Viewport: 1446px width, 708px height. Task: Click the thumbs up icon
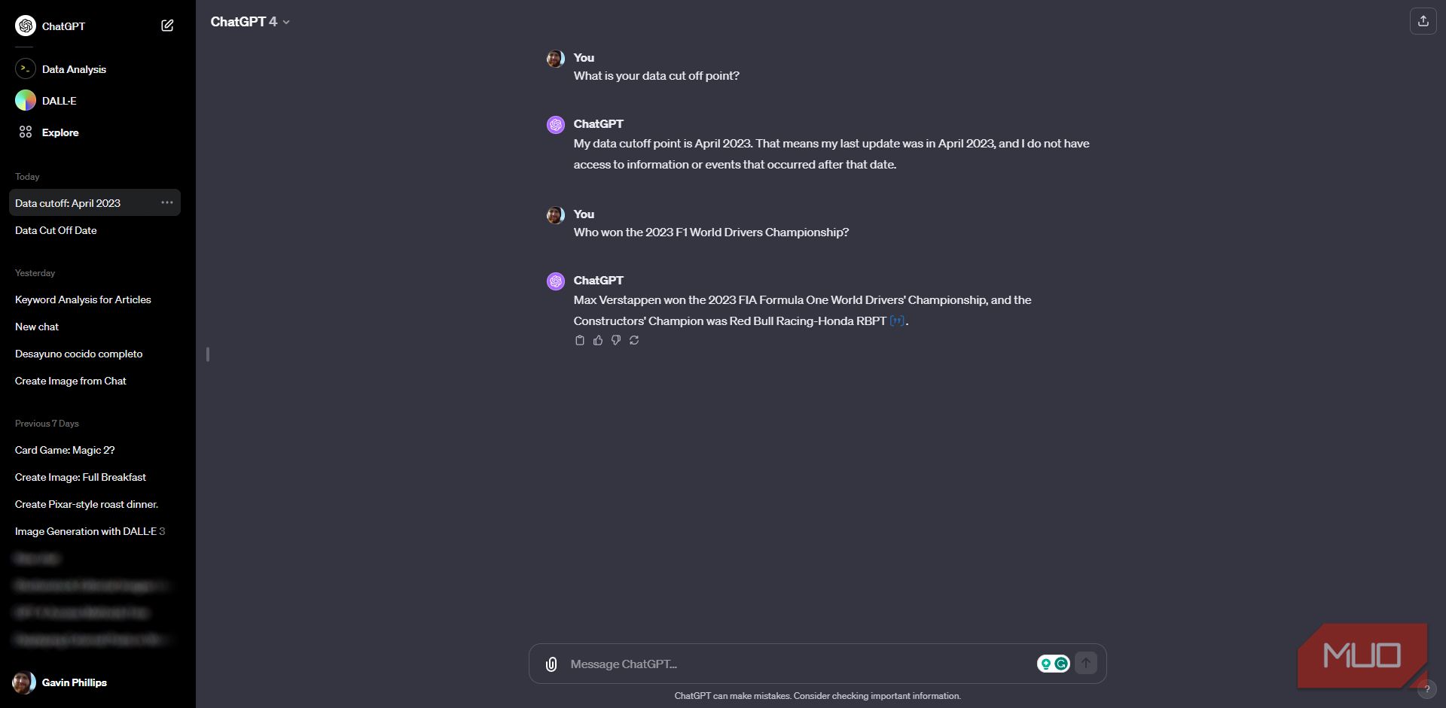tap(598, 341)
